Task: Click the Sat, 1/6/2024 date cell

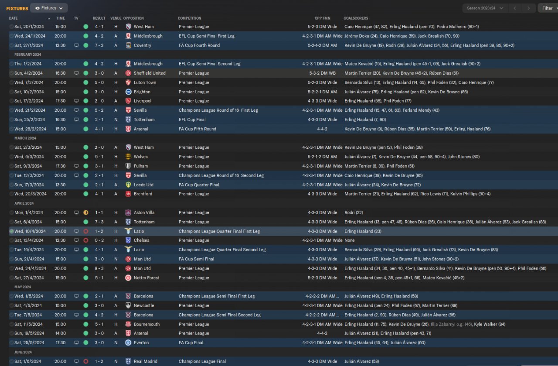Action: point(28,362)
